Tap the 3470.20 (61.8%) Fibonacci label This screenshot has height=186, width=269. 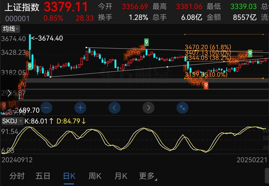tap(208, 47)
